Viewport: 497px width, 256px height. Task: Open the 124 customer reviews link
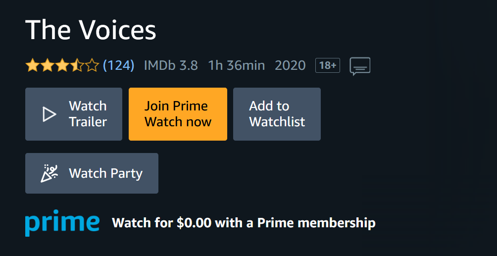(118, 65)
